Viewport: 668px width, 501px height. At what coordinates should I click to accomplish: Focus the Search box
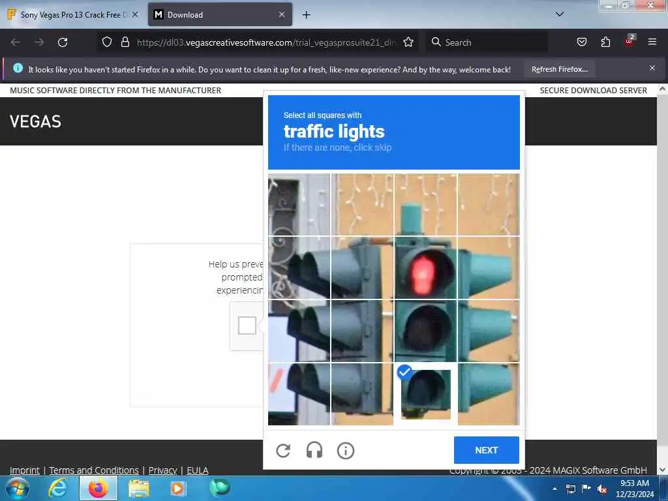click(487, 42)
